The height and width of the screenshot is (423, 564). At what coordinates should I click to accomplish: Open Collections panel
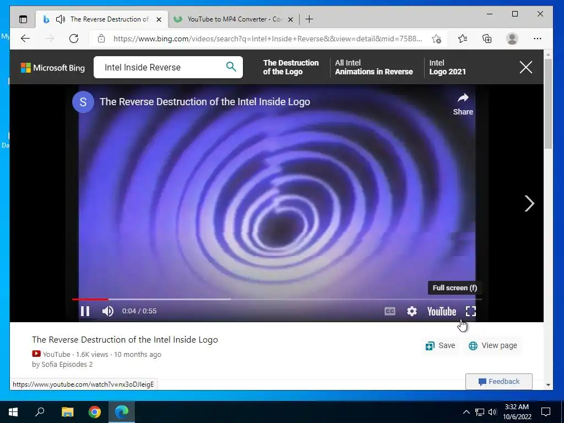pyautogui.click(x=487, y=39)
